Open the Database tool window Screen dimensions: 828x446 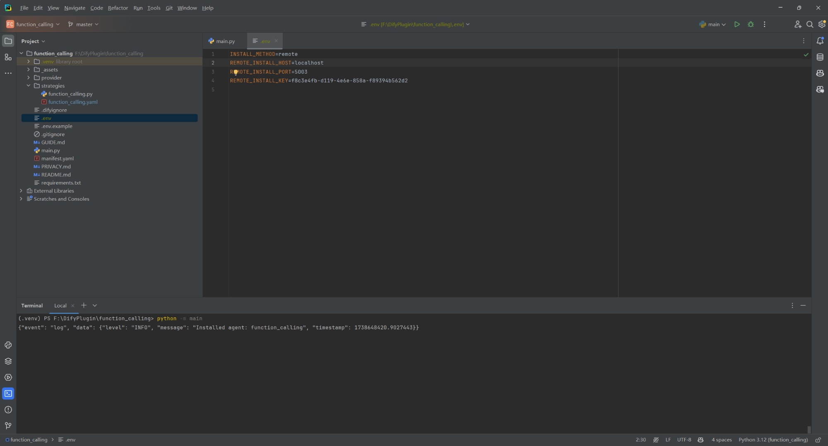pos(820,57)
